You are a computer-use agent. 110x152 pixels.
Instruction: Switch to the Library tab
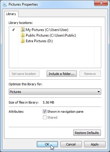point(11,14)
